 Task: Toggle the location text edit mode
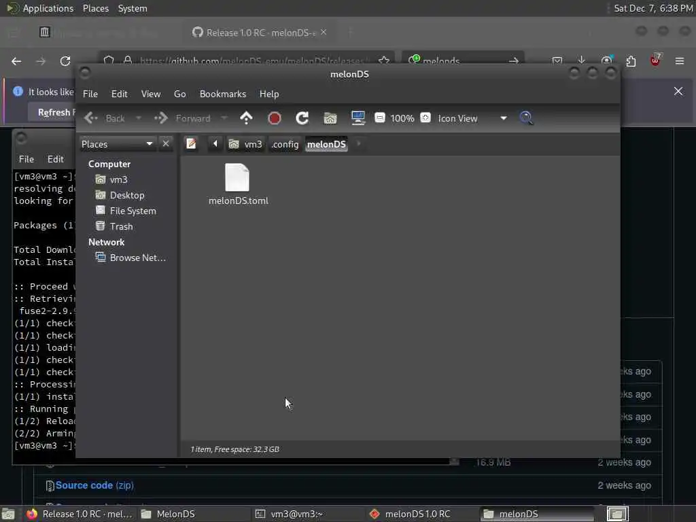pos(191,144)
